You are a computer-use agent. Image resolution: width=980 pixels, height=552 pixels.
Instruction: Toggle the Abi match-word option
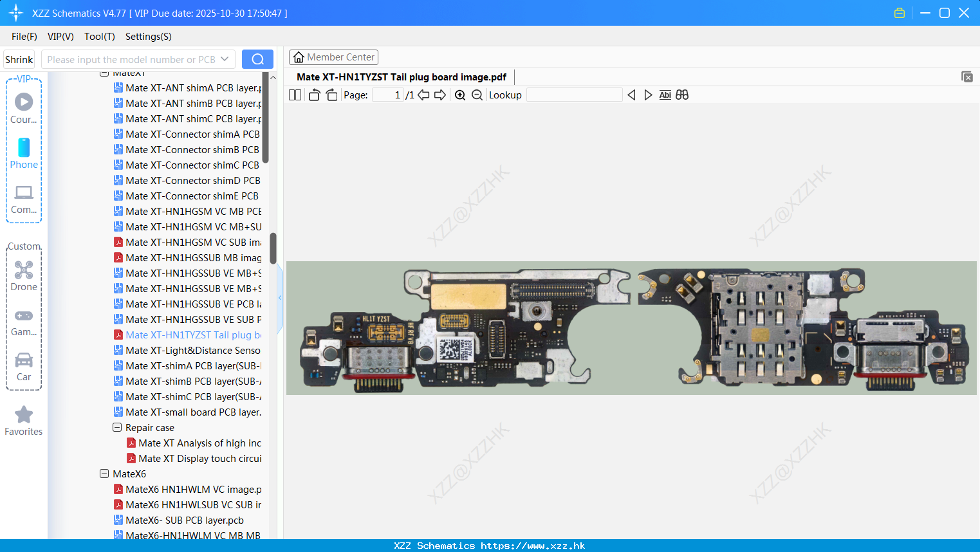click(x=665, y=95)
